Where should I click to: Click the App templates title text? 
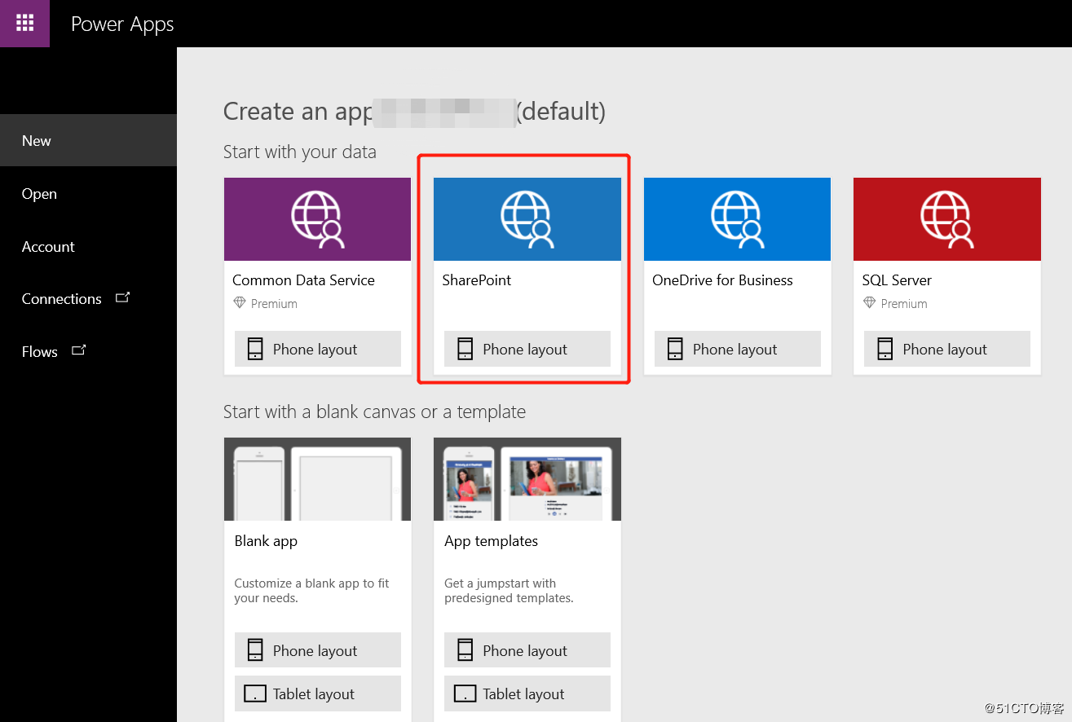coord(492,541)
